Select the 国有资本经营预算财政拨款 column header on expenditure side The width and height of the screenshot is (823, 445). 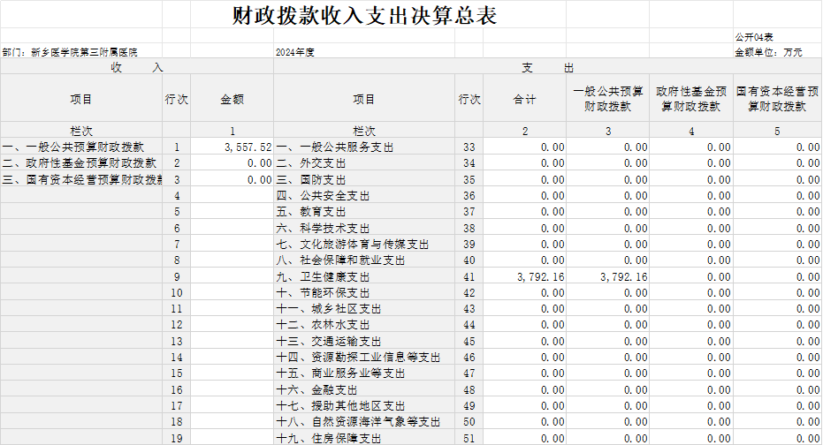[x=777, y=99]
